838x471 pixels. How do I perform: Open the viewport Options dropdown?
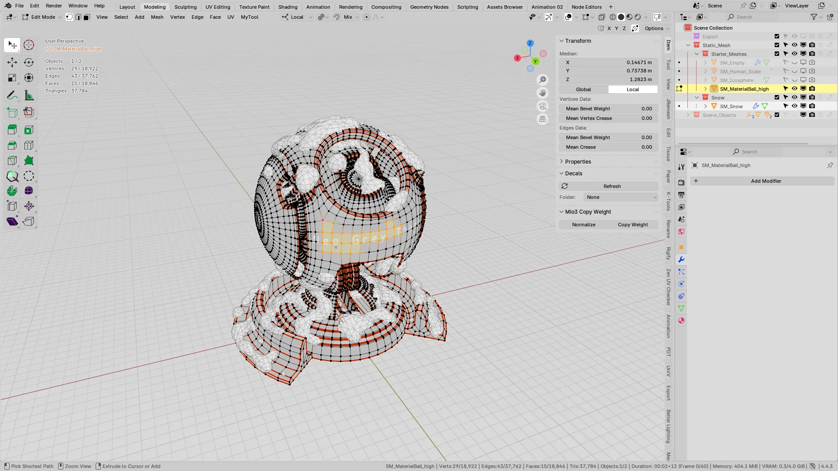pos(656,28)
